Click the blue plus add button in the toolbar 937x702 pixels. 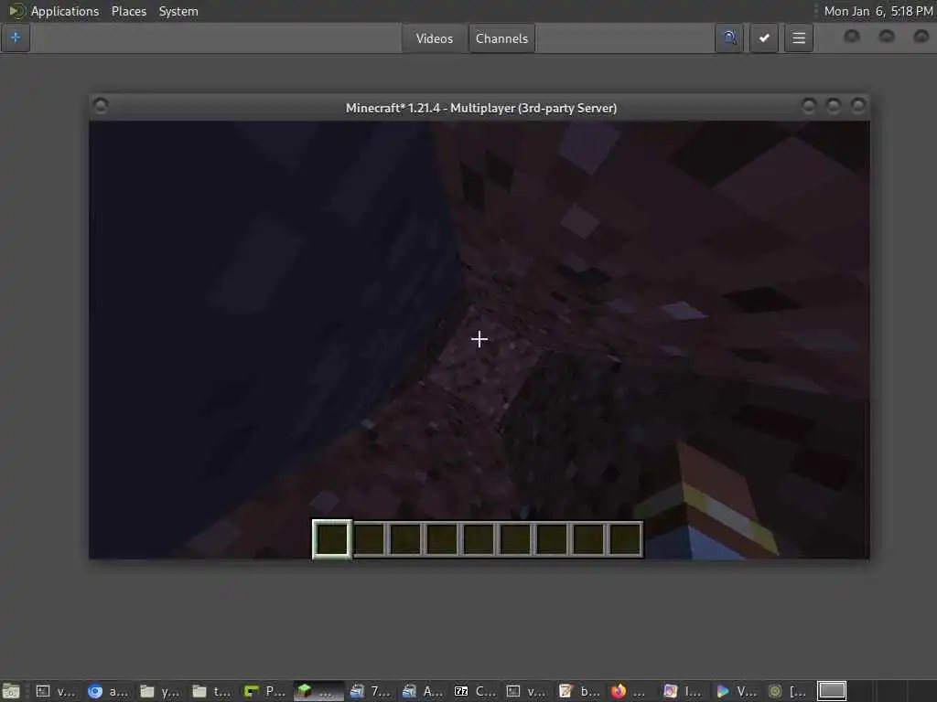tap(16, 37)
